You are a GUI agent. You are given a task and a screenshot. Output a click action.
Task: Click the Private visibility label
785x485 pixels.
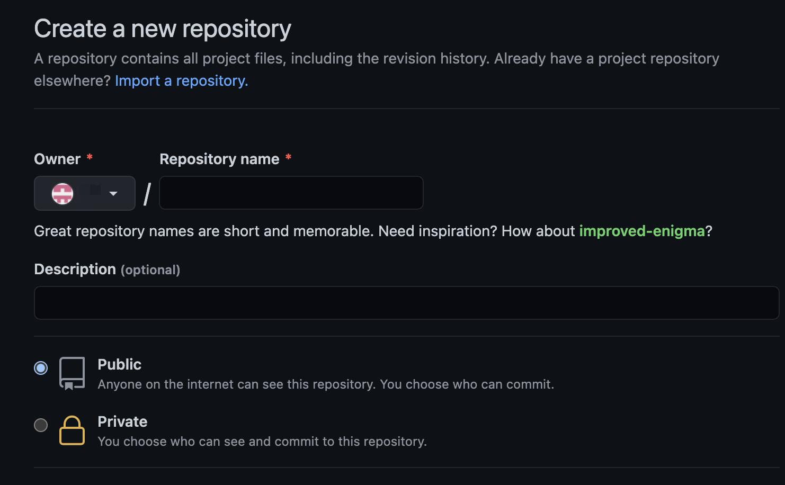click(x=122, y=421)
